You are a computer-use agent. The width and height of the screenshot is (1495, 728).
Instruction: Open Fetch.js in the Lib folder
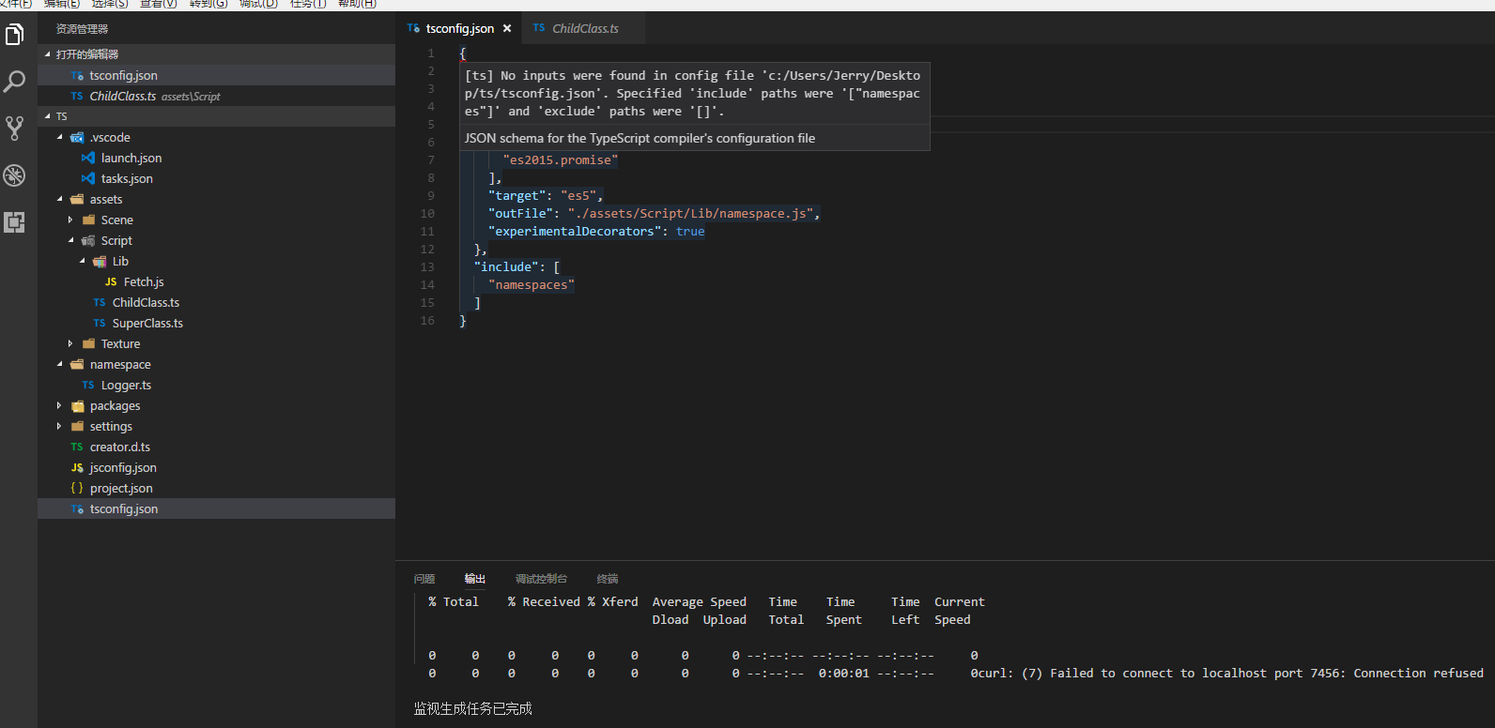(143, 282)
